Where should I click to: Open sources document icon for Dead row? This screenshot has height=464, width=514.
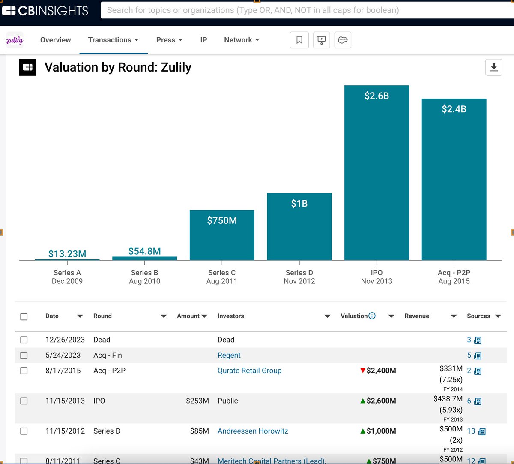pyautogui.click(x=478, y=340)
